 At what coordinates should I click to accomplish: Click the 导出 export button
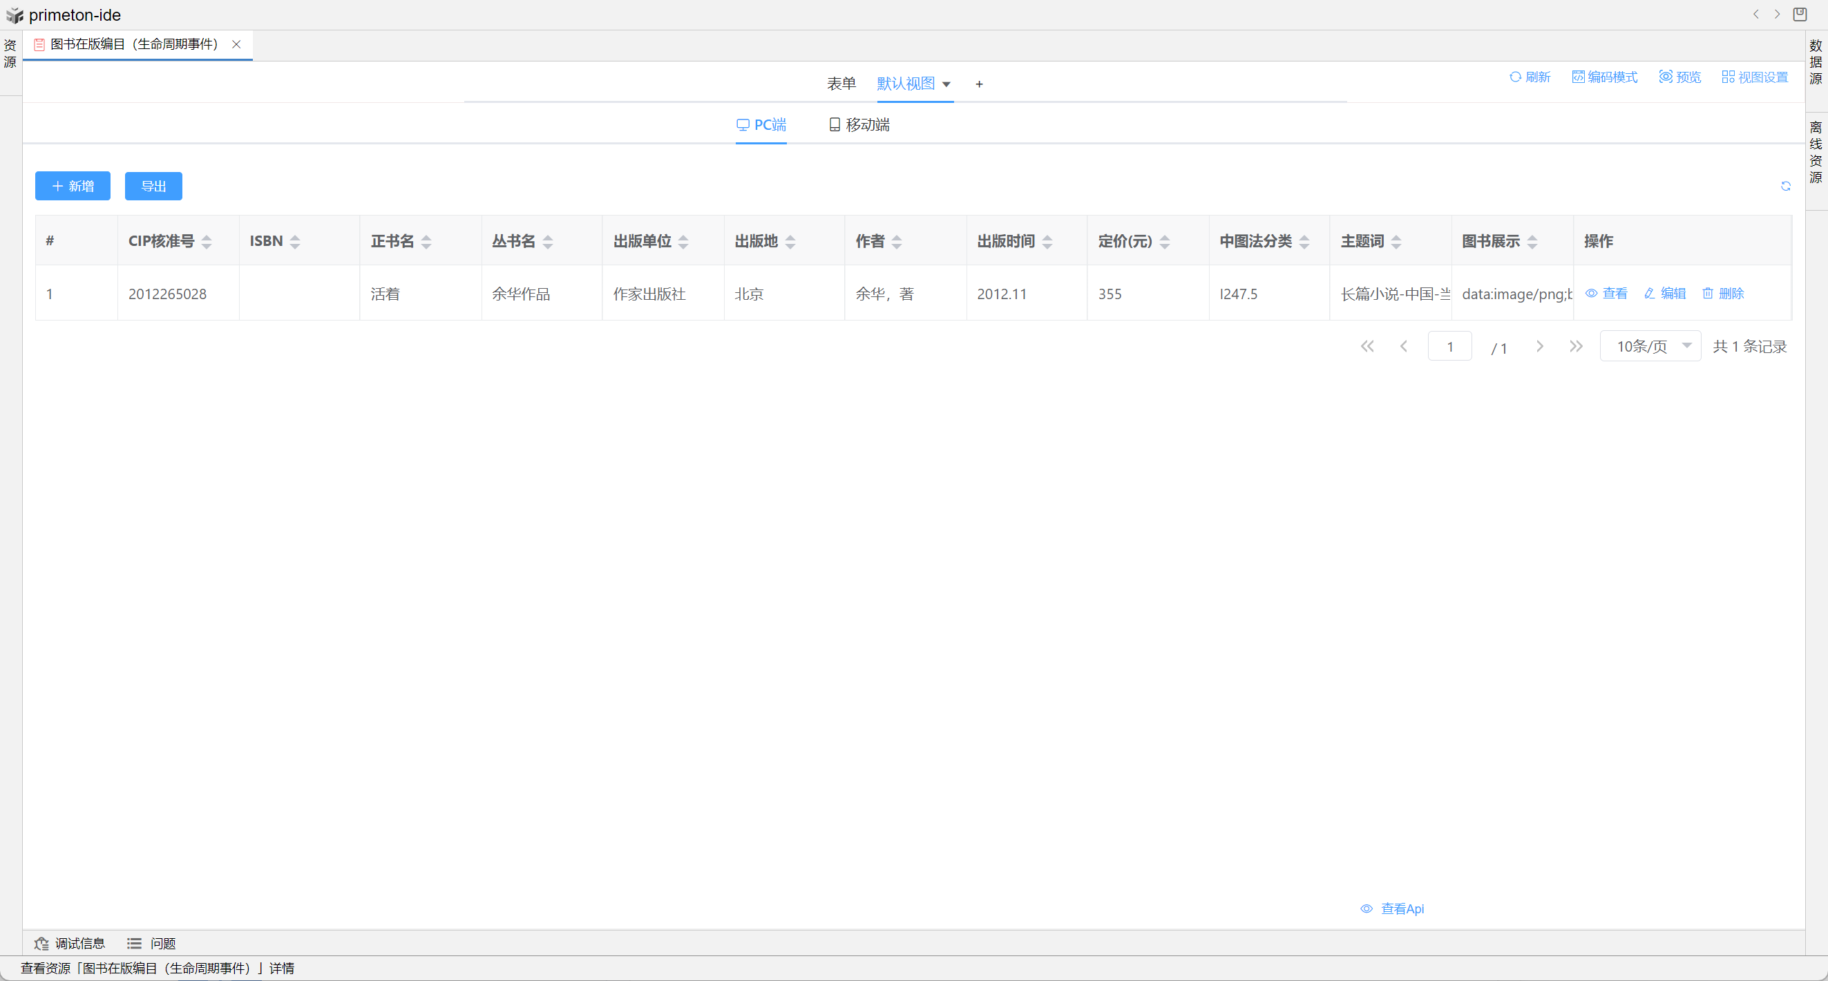pyautogui.click(x=153, y=186)
